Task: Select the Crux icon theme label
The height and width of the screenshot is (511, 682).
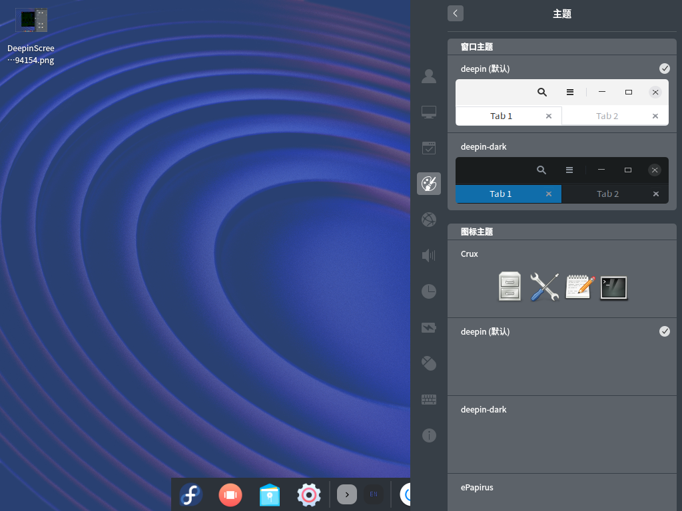Action: 469,254
